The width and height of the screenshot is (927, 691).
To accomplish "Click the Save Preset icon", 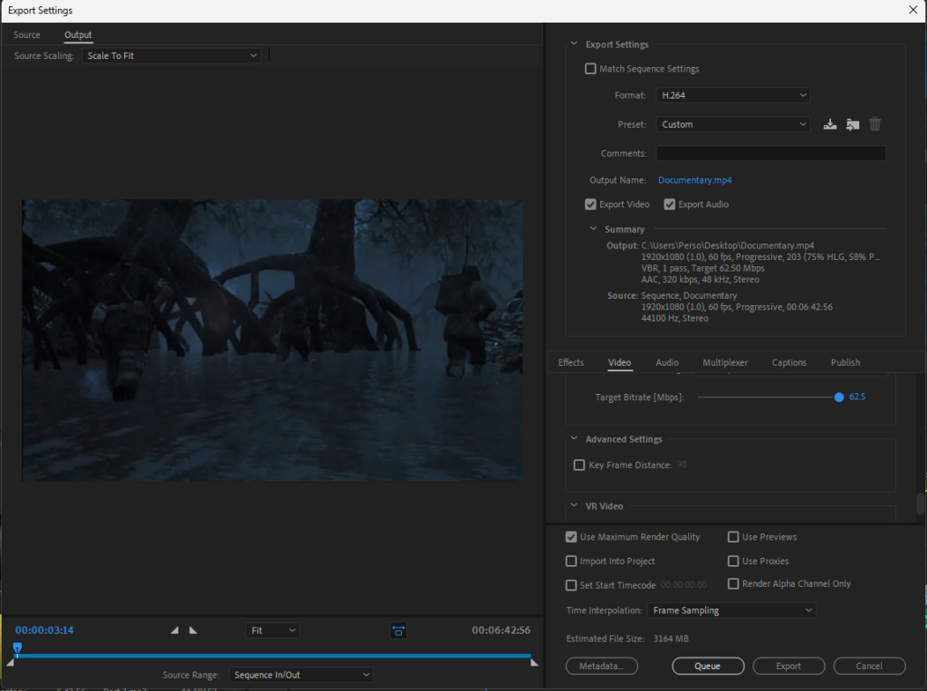I will pos(830,124).
